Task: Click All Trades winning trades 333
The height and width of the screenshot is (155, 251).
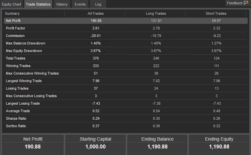Action: [96, 66]
